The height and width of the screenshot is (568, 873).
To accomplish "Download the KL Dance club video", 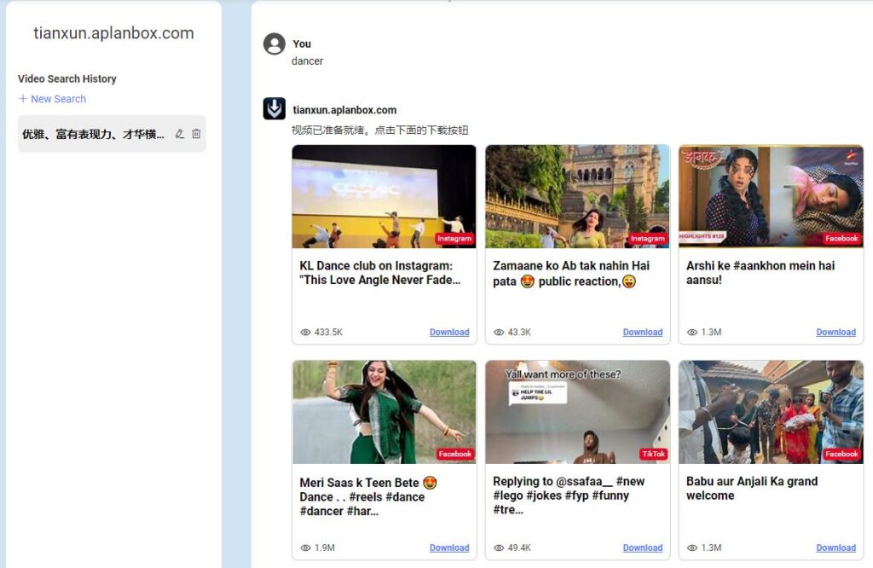I will pyautogui.click(x=449, y=332).
